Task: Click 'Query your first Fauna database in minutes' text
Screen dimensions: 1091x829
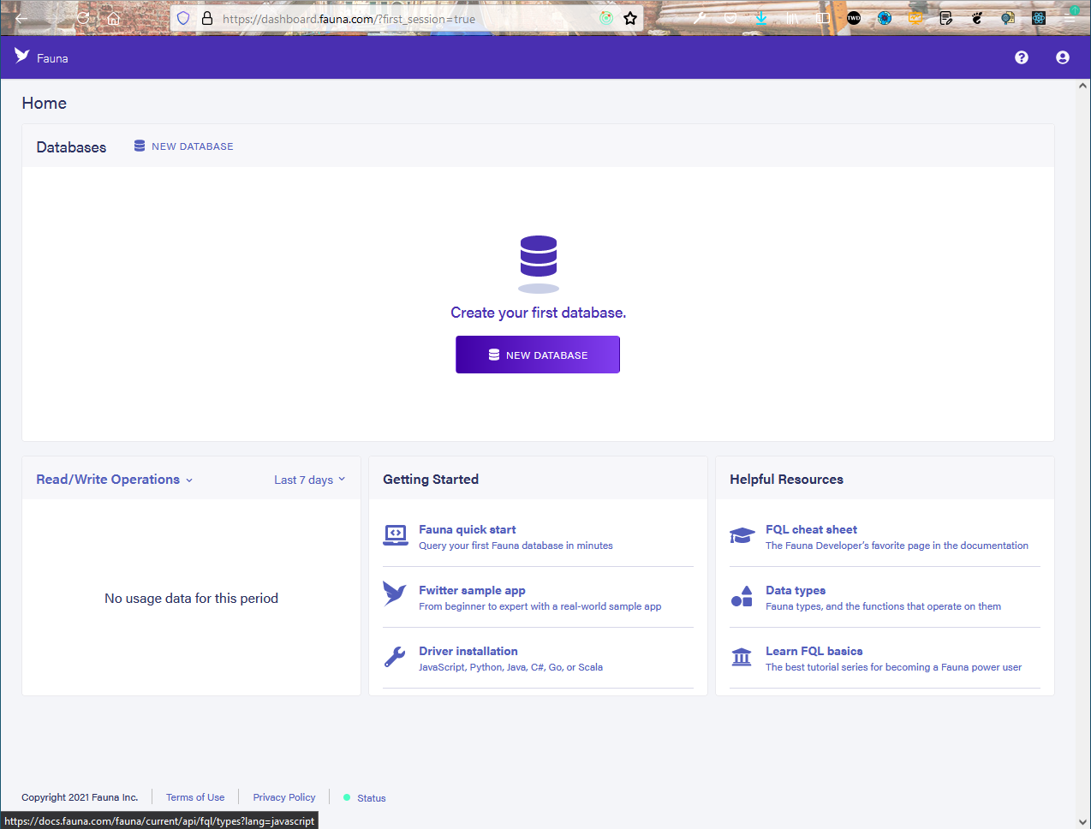Action: (x=516, y=546)
